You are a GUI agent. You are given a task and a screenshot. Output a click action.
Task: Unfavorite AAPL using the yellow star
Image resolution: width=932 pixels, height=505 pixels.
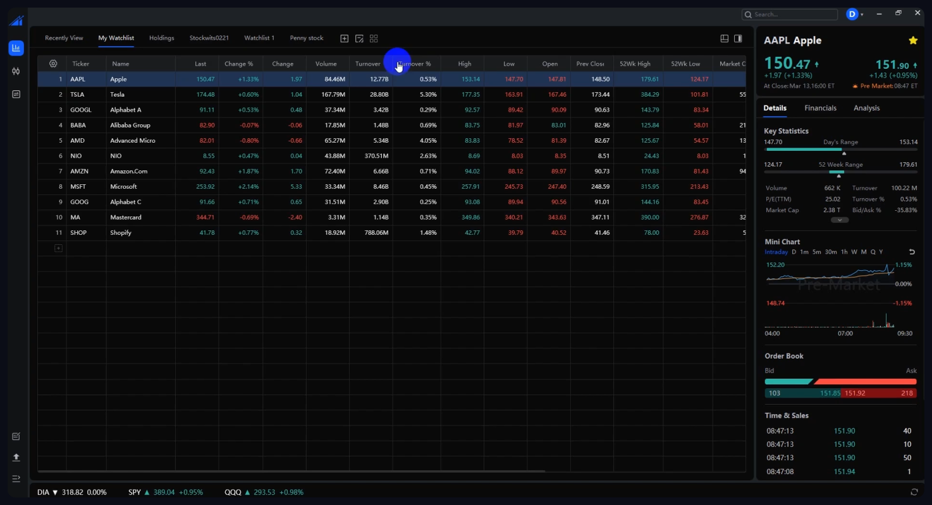click(913, 40)
